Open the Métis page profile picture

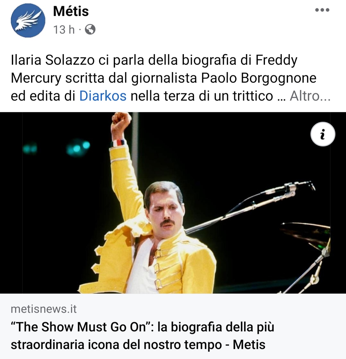[x=28, y=21]
